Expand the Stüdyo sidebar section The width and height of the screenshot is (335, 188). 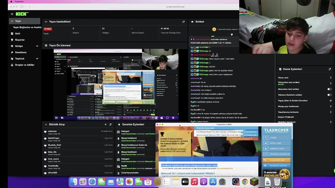click(37, 46)
